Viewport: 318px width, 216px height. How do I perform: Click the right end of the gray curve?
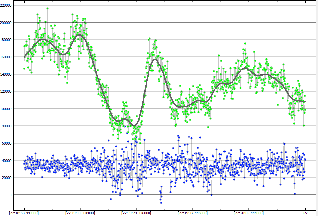(x=305, y=102)
